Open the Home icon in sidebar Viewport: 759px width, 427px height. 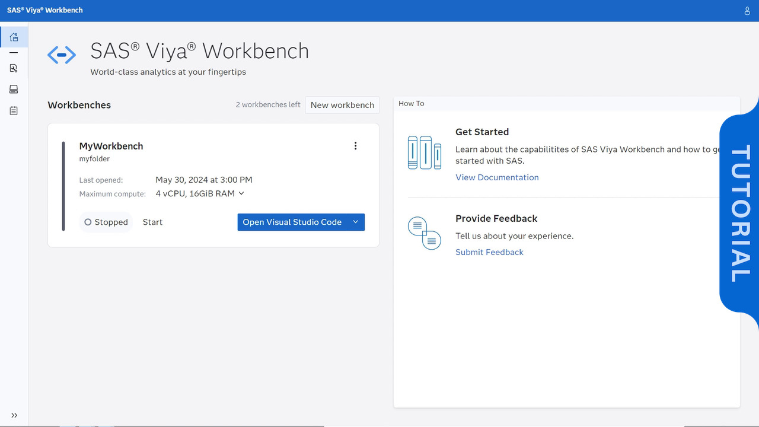pos(14,37)
